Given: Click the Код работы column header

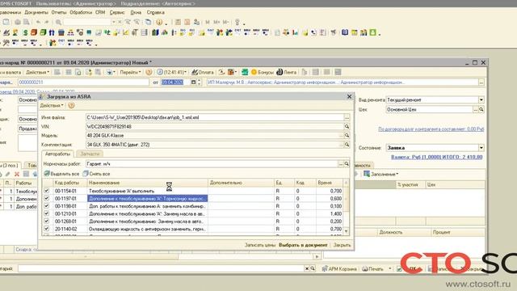Looking at the screenshot, I should pyautogui.click(x=70, y=183).
